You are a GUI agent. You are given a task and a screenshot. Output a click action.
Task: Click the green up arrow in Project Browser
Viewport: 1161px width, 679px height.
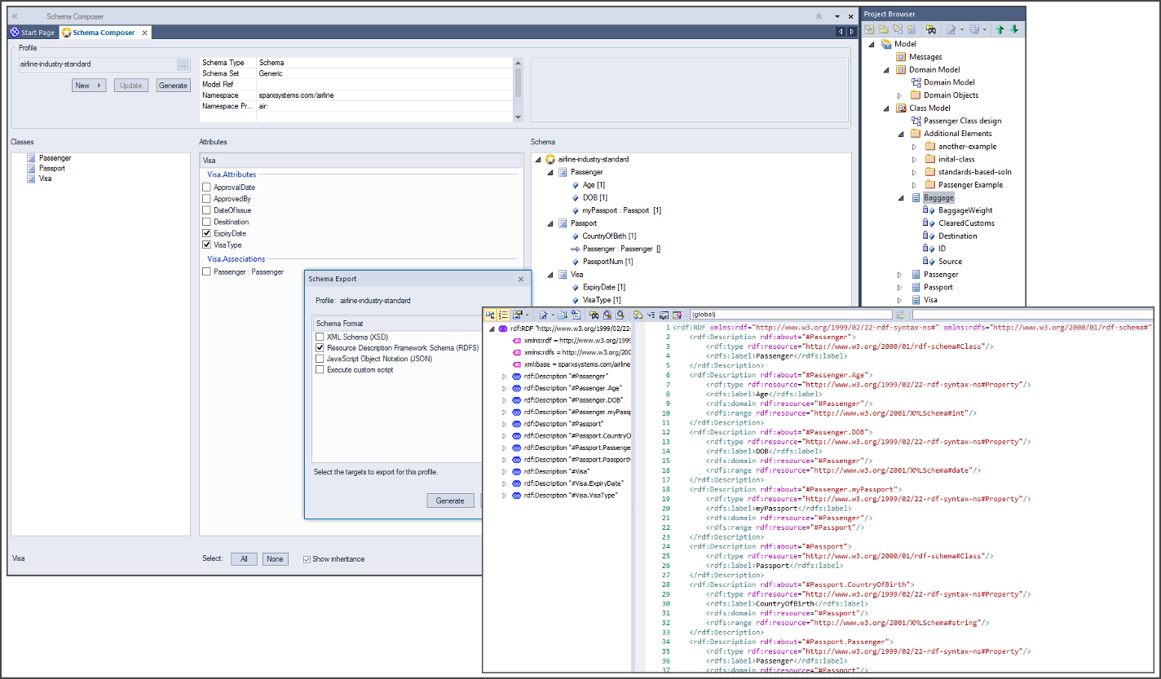click(1000, 29)
